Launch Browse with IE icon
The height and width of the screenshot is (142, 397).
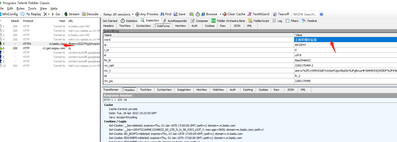point(209,14)
